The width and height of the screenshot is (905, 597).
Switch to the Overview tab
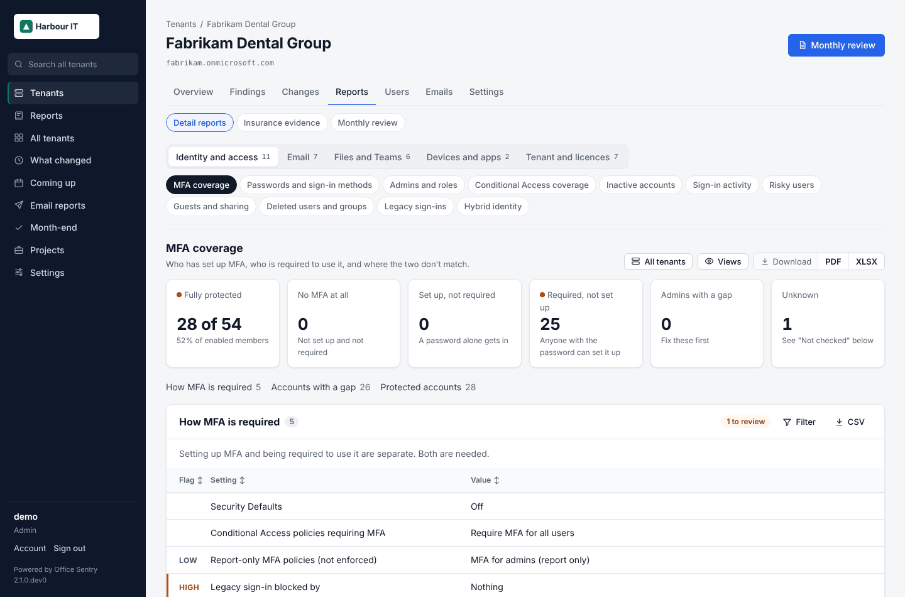(x=193, y=92)
